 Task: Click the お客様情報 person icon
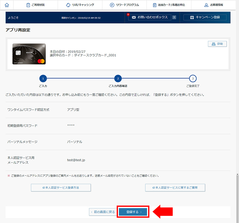click(x=206, y=5)
